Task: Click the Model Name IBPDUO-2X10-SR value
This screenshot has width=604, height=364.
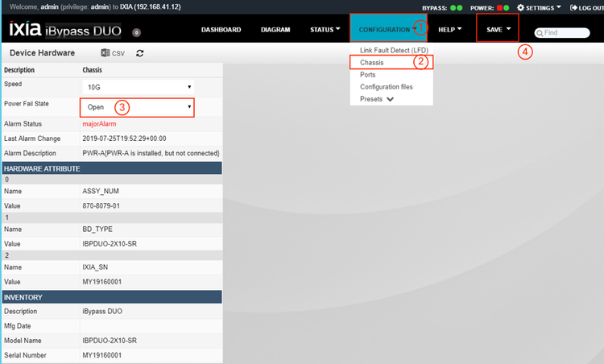Action: pyautogui.click(x=110, y=341)
